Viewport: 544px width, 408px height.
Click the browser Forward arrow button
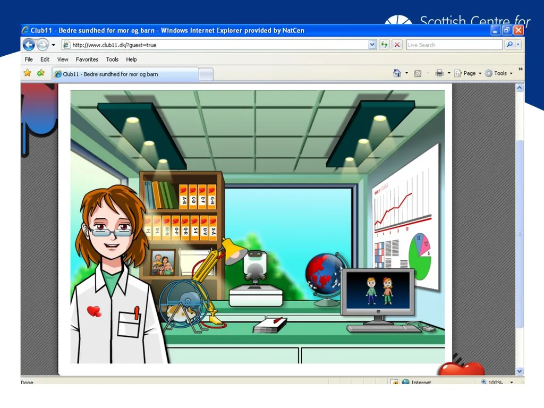[42, 45]
